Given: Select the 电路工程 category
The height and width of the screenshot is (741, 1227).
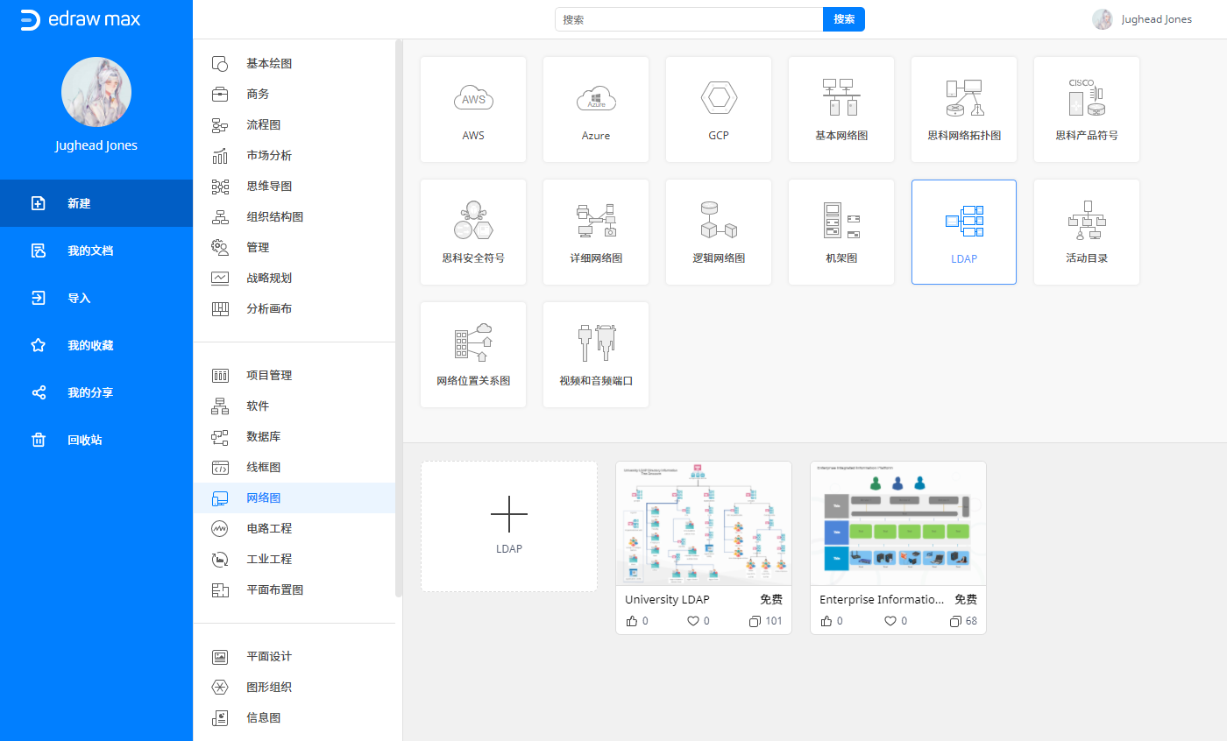Looking at the screenshot, I should point(294,529).
